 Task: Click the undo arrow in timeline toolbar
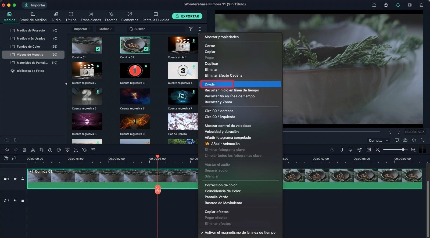(7, 150)
